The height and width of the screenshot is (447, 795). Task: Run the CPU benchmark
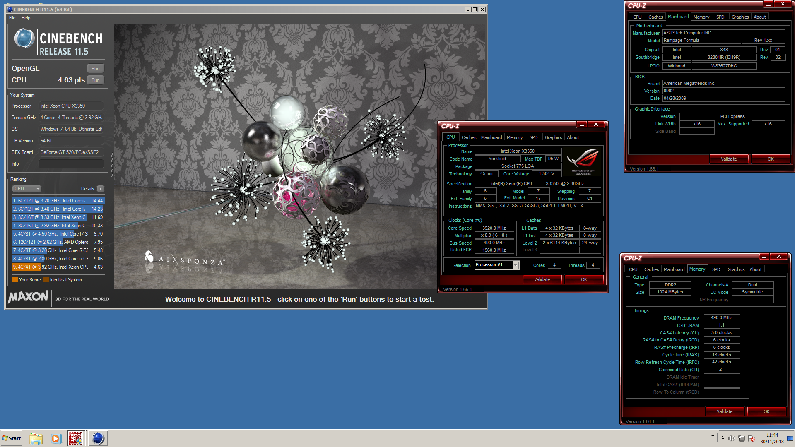coord(96,80)
